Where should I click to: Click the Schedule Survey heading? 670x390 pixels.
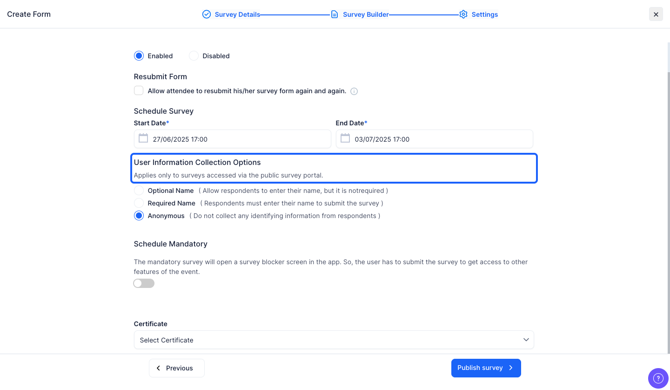[x=164, y=111]
